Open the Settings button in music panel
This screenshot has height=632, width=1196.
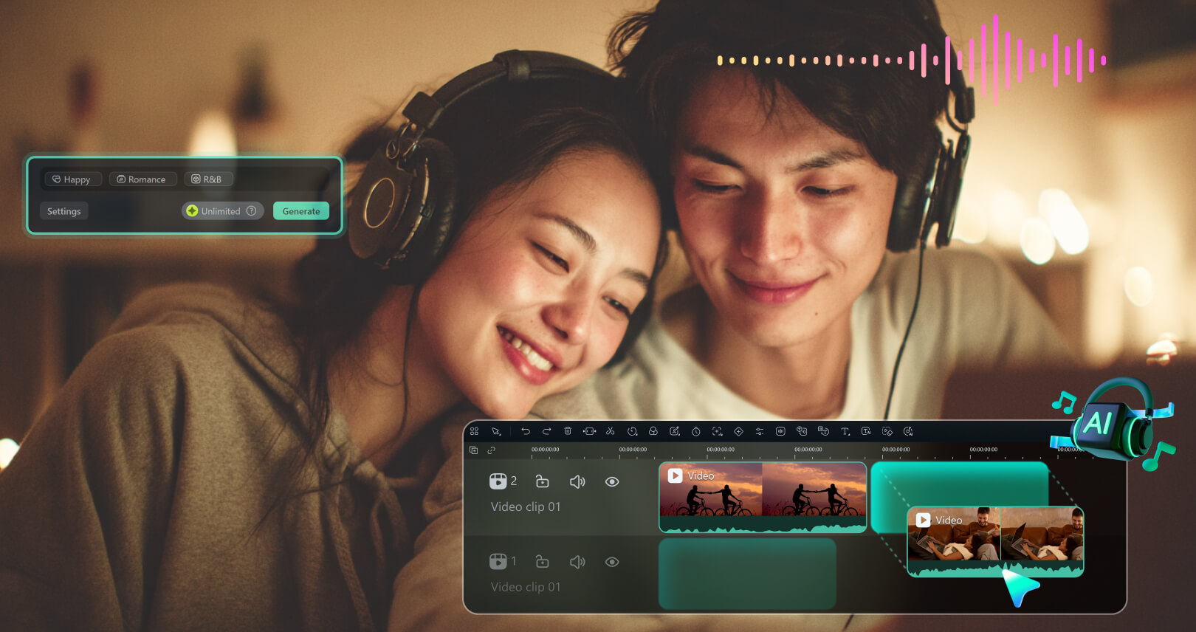[x=64, y=211]
